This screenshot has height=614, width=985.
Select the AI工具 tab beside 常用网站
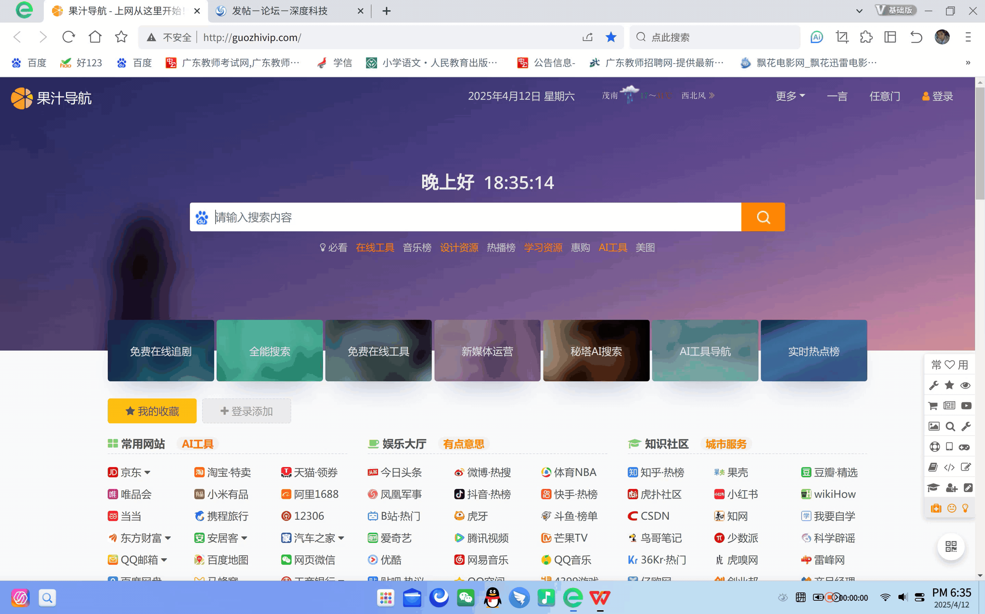coord(197,444)
